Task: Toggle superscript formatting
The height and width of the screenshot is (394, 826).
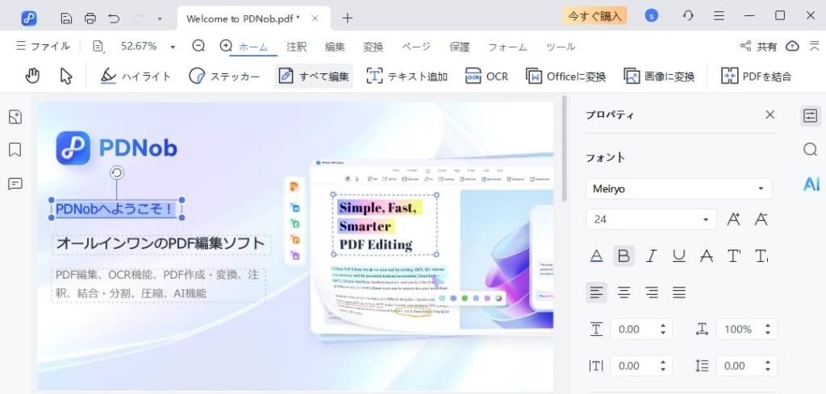Action: click(x=734, y=255)
